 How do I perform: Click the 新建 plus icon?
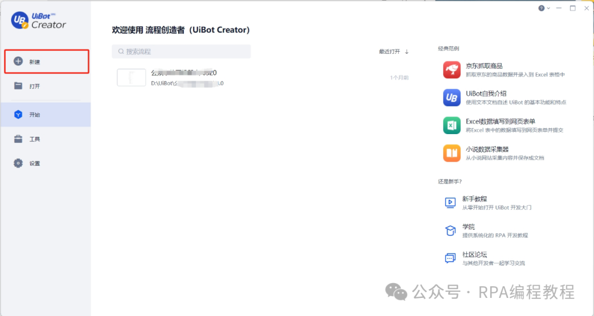pos(18,62)
